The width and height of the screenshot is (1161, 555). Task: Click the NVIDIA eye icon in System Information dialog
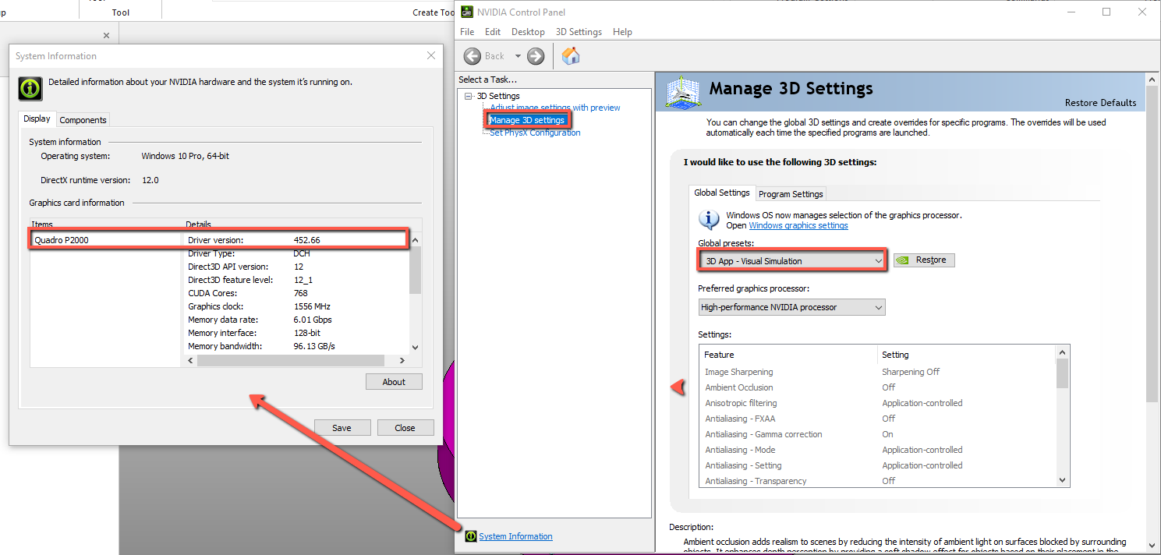pos(30,88)
